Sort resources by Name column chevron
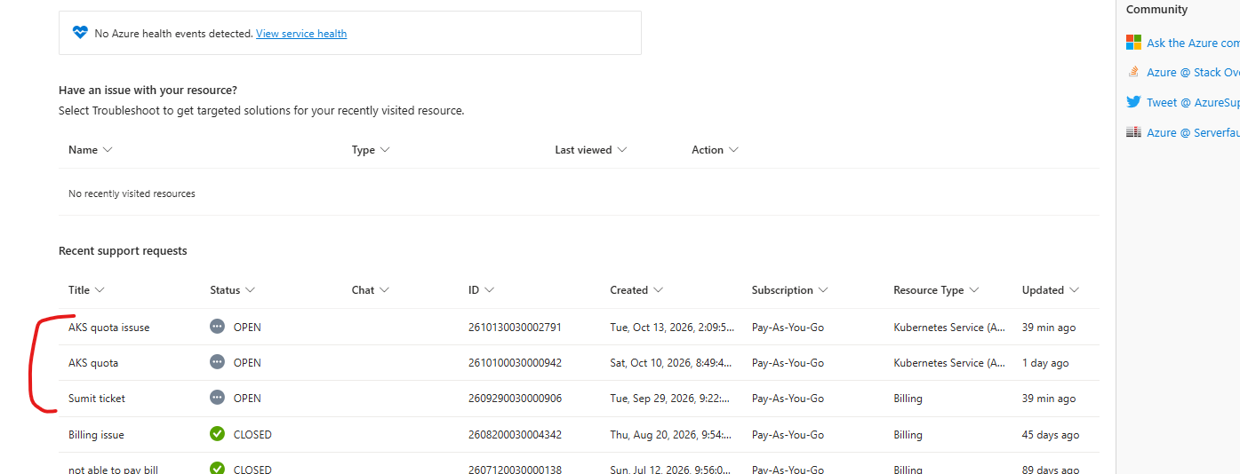 108,150
